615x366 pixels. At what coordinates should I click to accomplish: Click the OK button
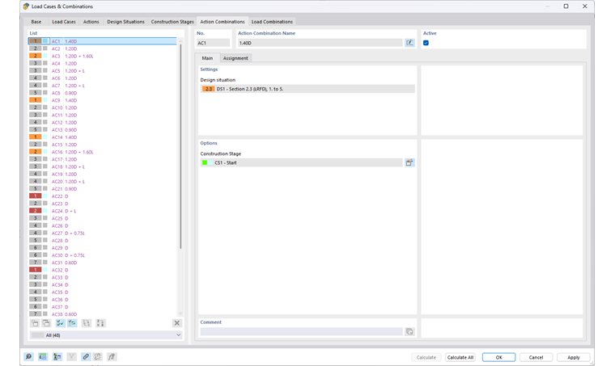[498, 357]
